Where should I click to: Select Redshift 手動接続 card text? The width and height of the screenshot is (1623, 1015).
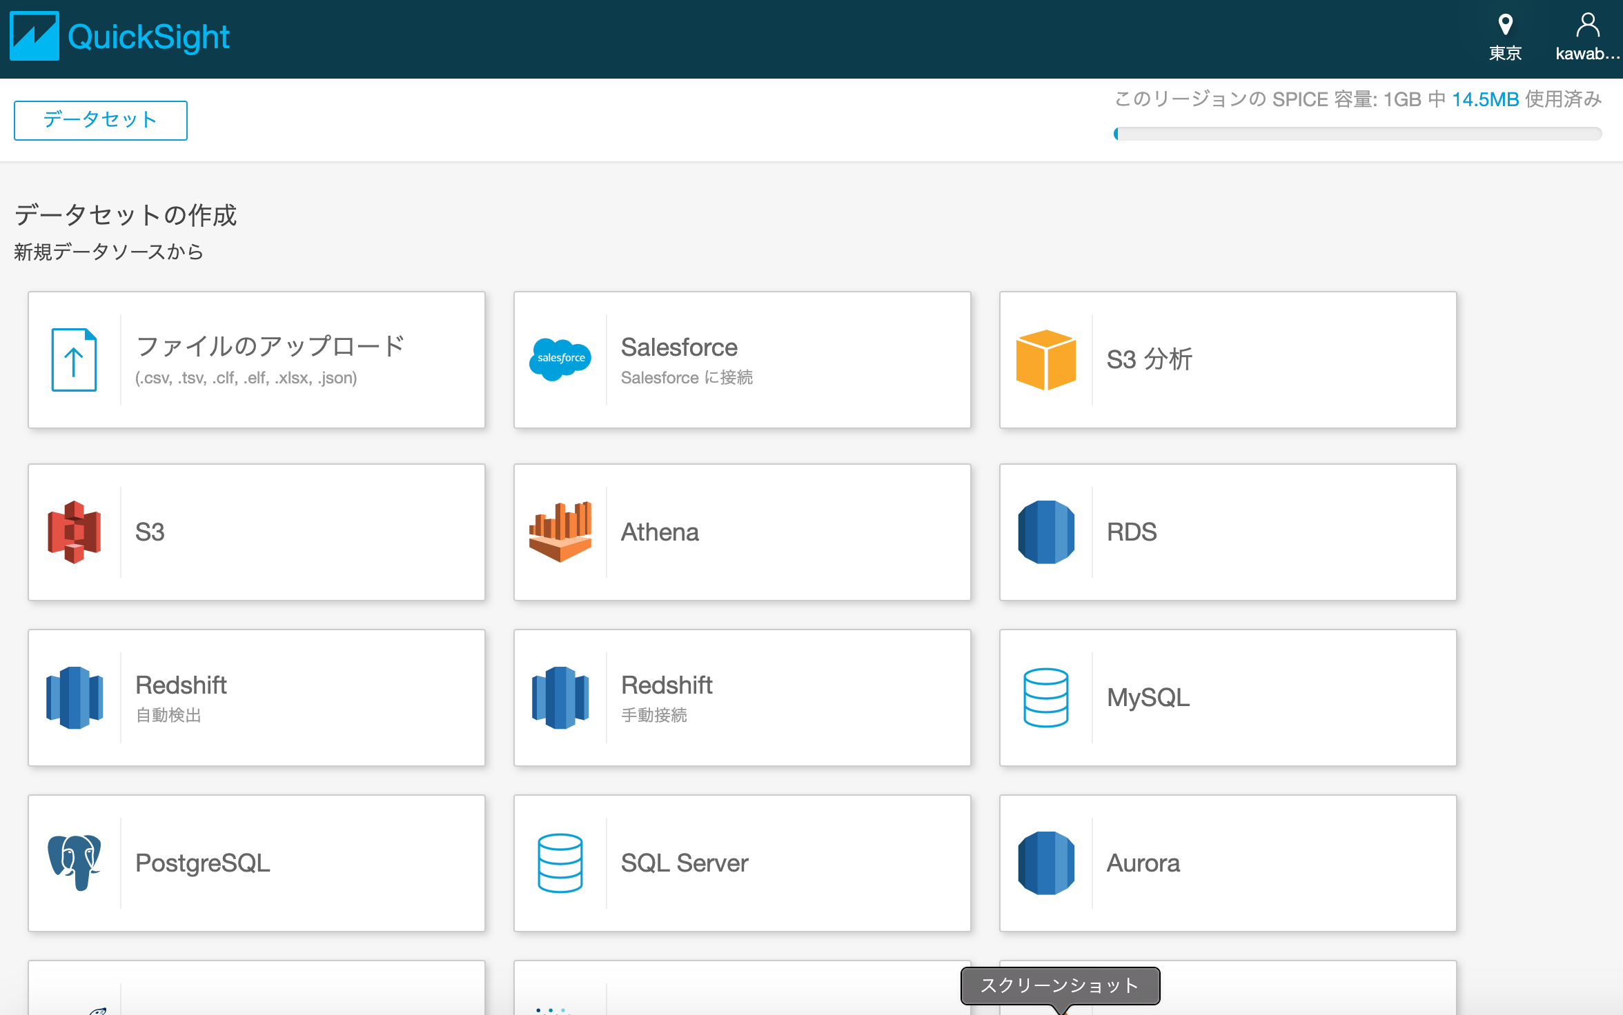(667, 698)
